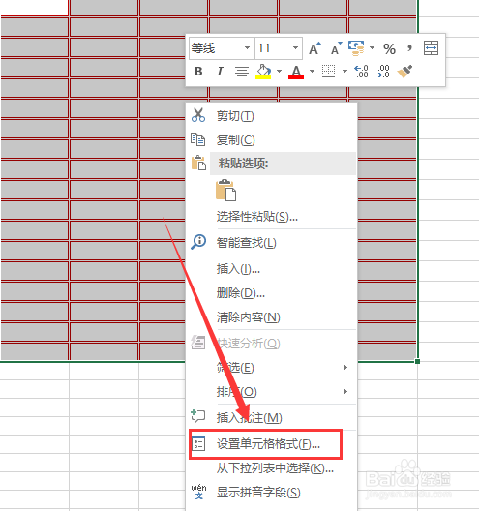
Task: Click the merge and center icon
Action: [x=431, y=48]
